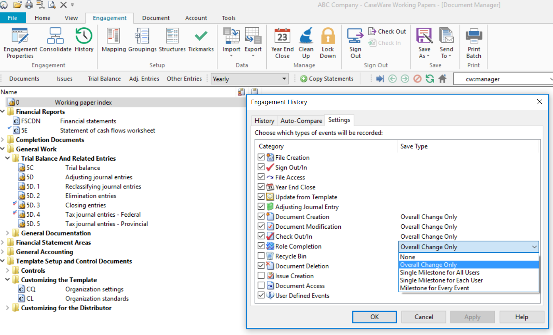Enable the Recycle Bin event checkbox
The image size is (553, 335).
coord(261,256)
